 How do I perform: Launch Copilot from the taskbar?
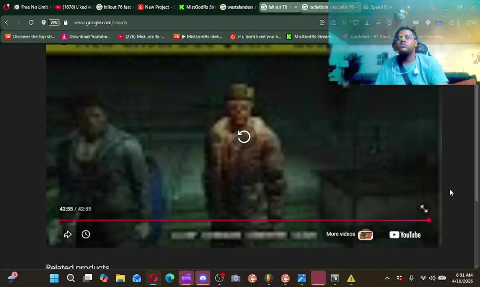pos(104,278)
